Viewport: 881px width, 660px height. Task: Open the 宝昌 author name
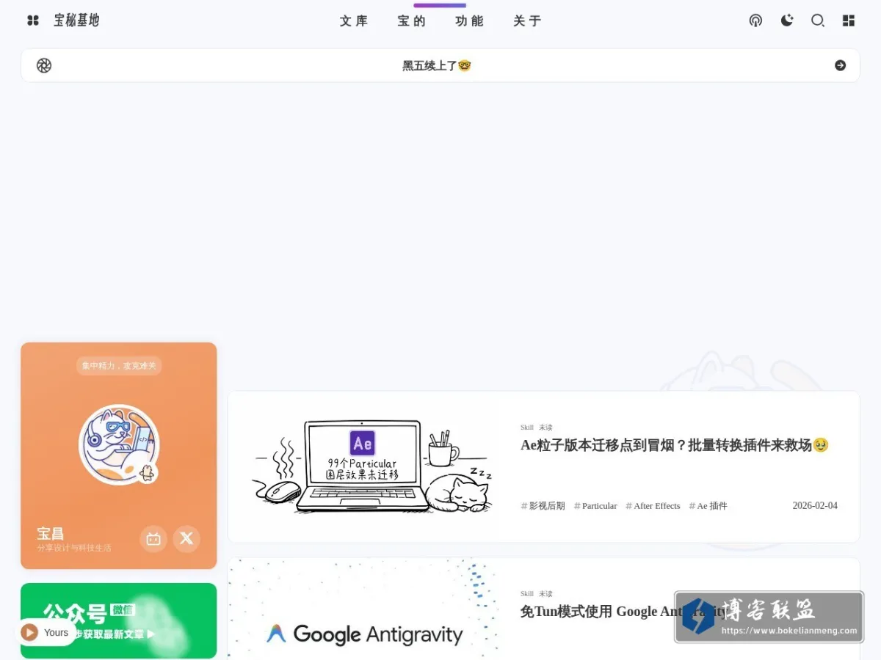point(51,533)
